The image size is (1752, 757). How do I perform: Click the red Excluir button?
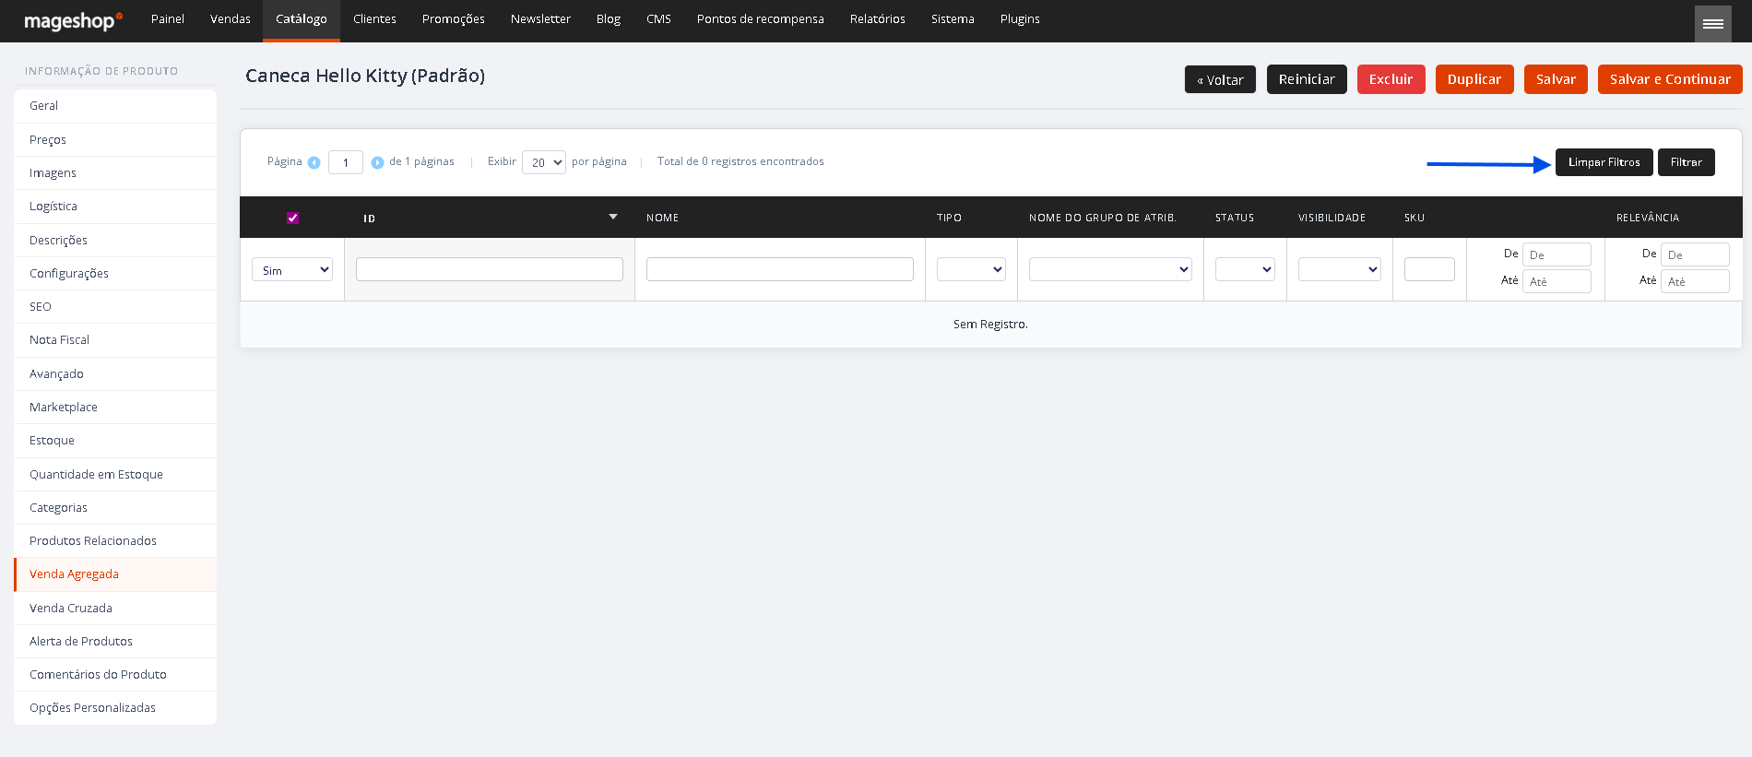[1391, 79]
